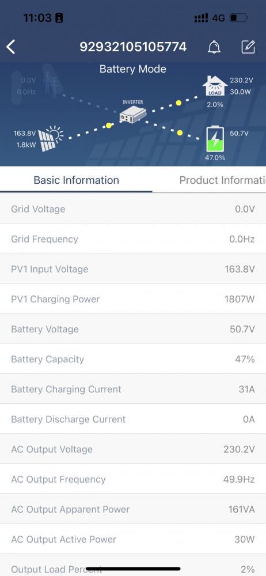
Task: Open the notifications bell icon
Action: click(x=214, y=47)
